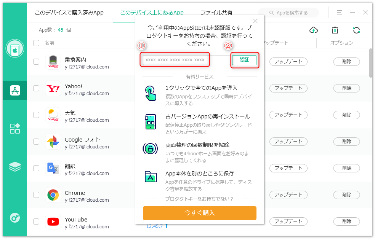Open the home screen layout icon in the sidebar

[x=15, y=129]
